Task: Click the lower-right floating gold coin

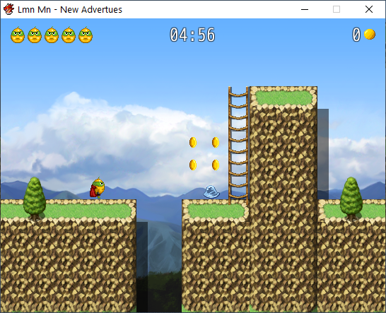Action: click(x=216, y=165)
